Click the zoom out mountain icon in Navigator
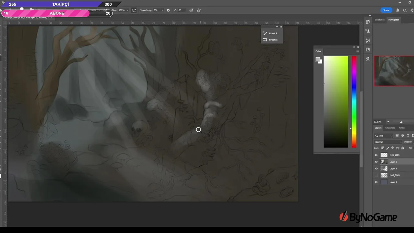 pos(388,122)
